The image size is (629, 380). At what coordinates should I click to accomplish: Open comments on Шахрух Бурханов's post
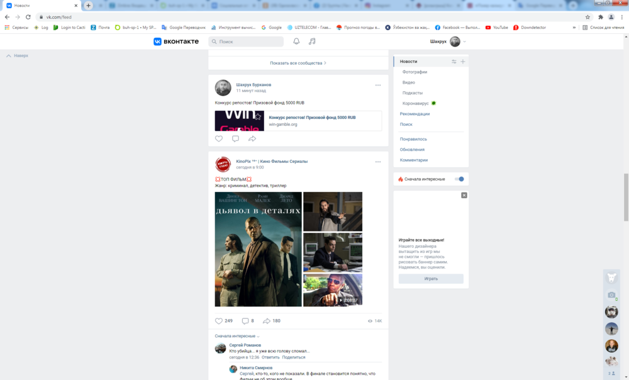[235, 138]
